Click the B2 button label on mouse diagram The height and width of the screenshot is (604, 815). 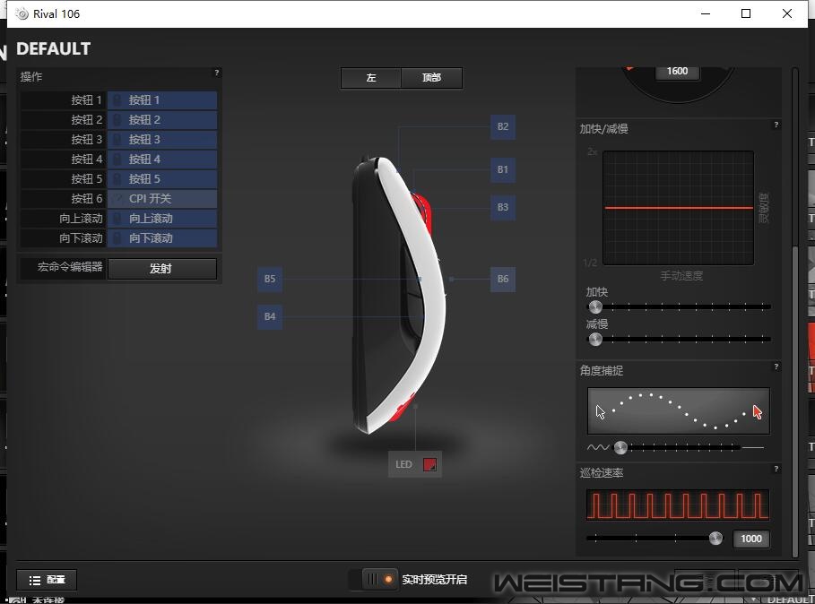502,126
